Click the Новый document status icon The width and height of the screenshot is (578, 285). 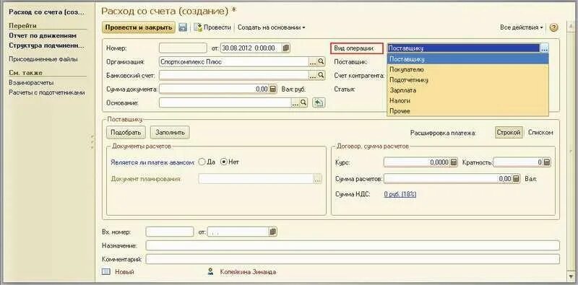click(x=105, y=272)
